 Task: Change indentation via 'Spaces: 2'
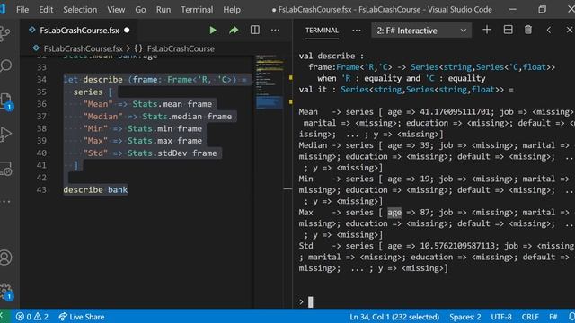click(465, 317)
